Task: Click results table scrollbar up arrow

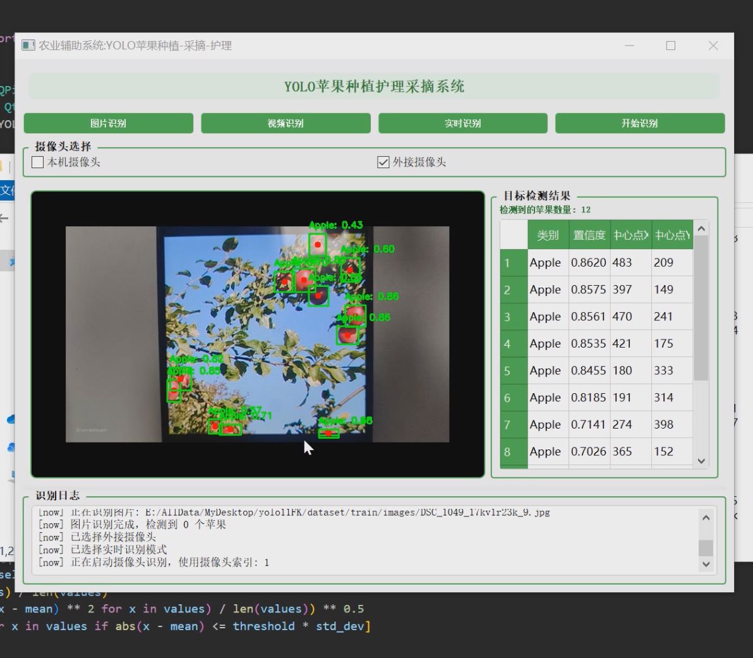Action: [701, 229]
